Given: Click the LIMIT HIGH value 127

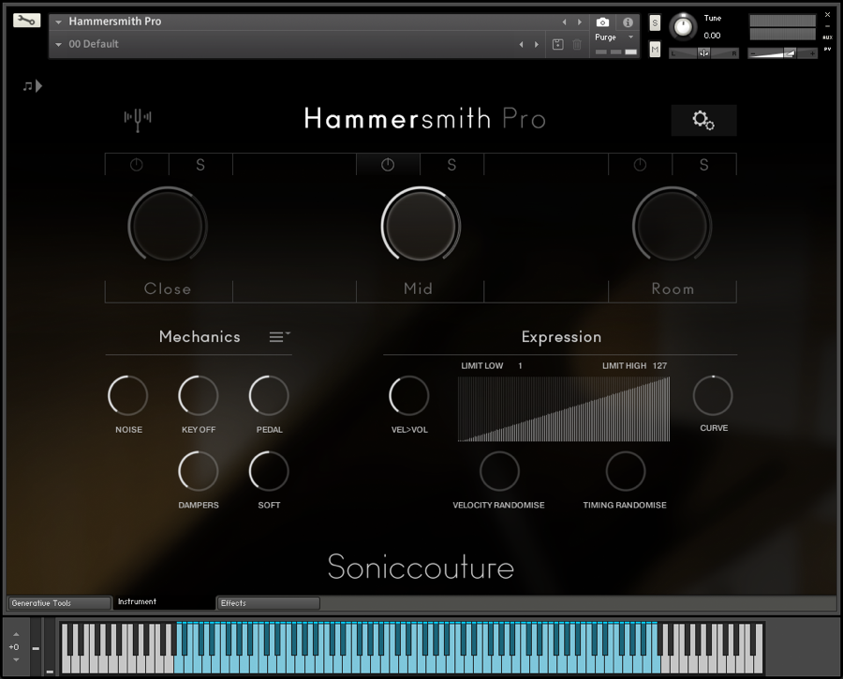Looking at the screenshot, I should (x=659, y=365).
